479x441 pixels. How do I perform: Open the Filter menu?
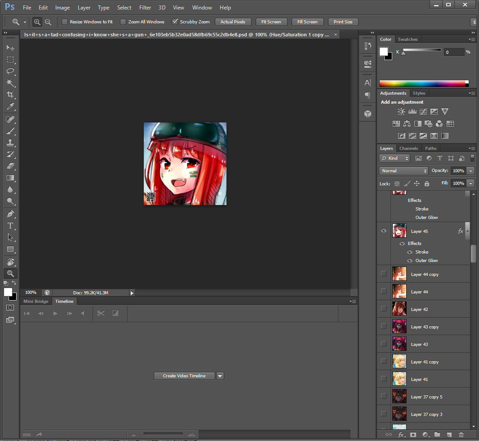coord(145,8)
